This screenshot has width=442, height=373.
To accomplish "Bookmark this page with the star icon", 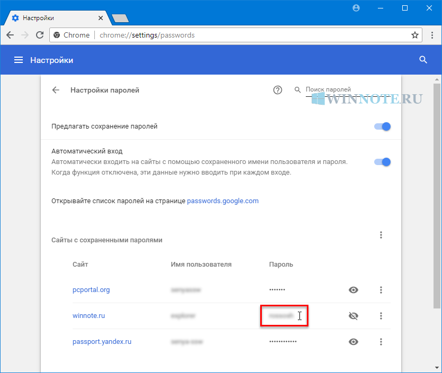I will point(414,35).
